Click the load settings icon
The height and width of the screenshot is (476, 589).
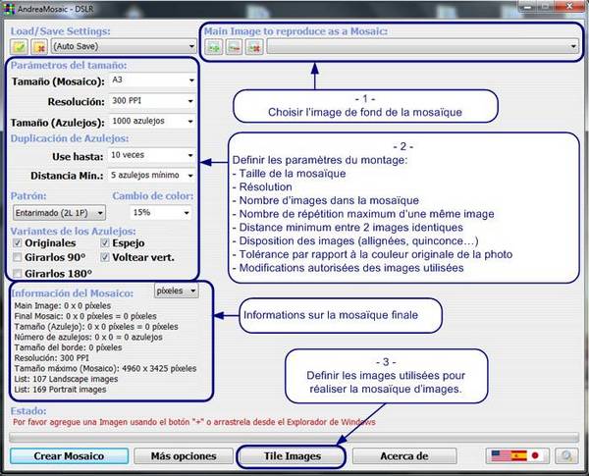(x=18, y=45)
